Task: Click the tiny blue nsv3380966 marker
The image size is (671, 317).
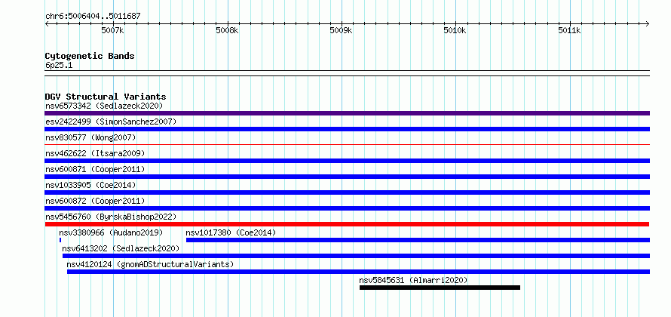Action: [x=60, y=240]
